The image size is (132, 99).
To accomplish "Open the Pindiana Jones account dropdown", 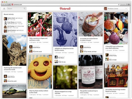I will pos(116,9).
